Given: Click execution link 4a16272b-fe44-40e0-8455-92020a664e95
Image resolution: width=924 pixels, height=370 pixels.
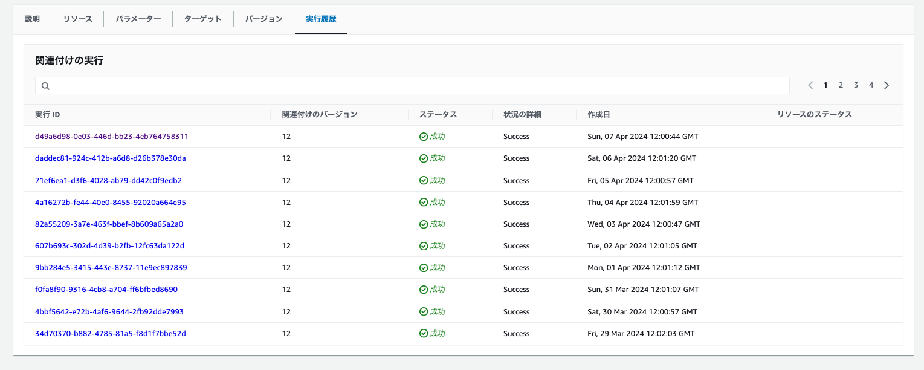Looking at the screenshot, I should pyautogui.click(x=111, y=203).
